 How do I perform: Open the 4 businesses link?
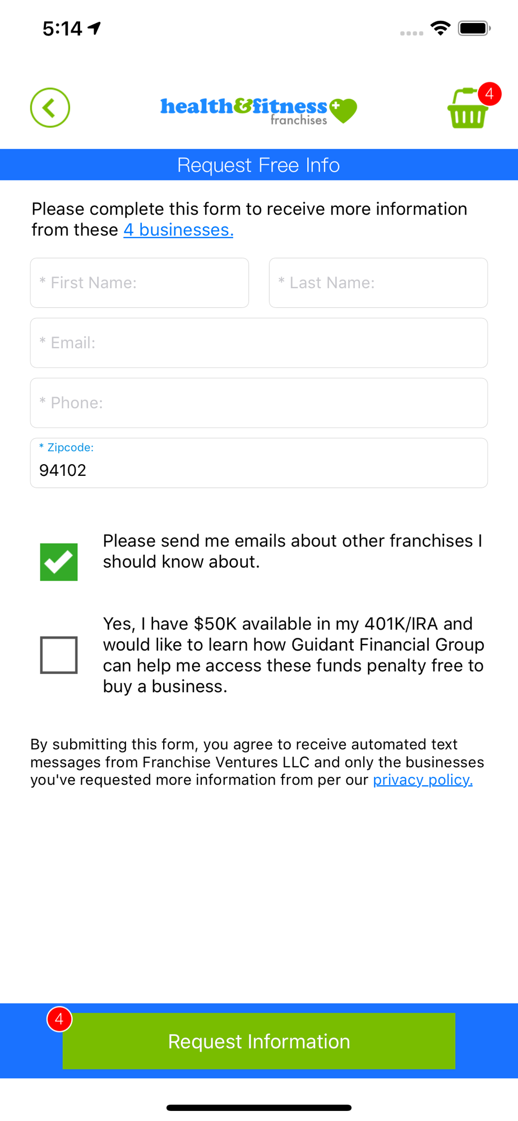[178, 230]
